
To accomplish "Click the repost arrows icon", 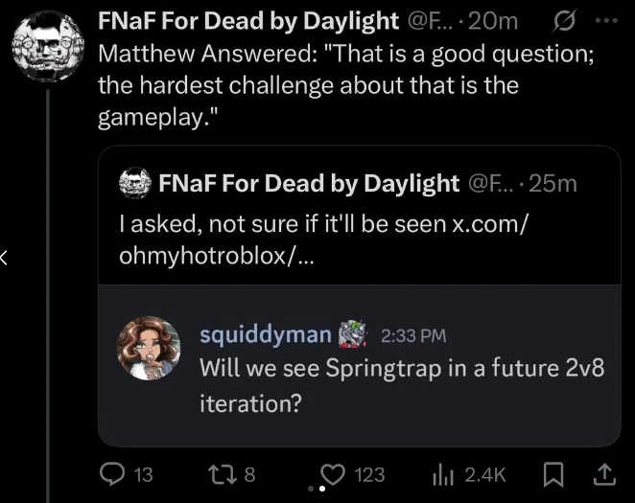I will click(x=222, y=474).
